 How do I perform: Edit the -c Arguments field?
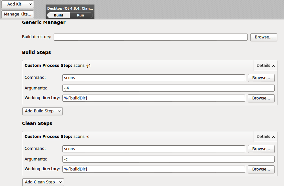(169, 159)
